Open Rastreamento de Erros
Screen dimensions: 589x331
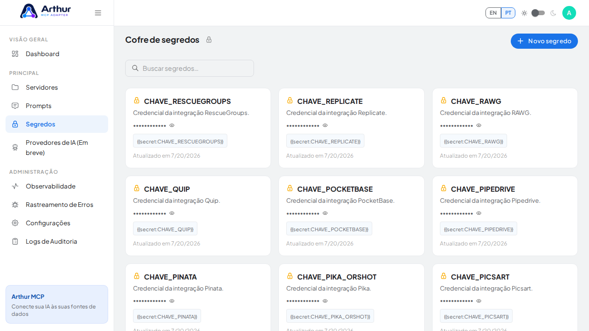click(x=57, y=205)
